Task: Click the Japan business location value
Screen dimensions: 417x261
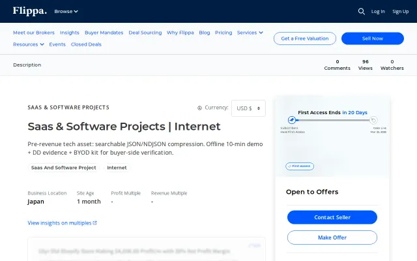Action: pos(36,202)
